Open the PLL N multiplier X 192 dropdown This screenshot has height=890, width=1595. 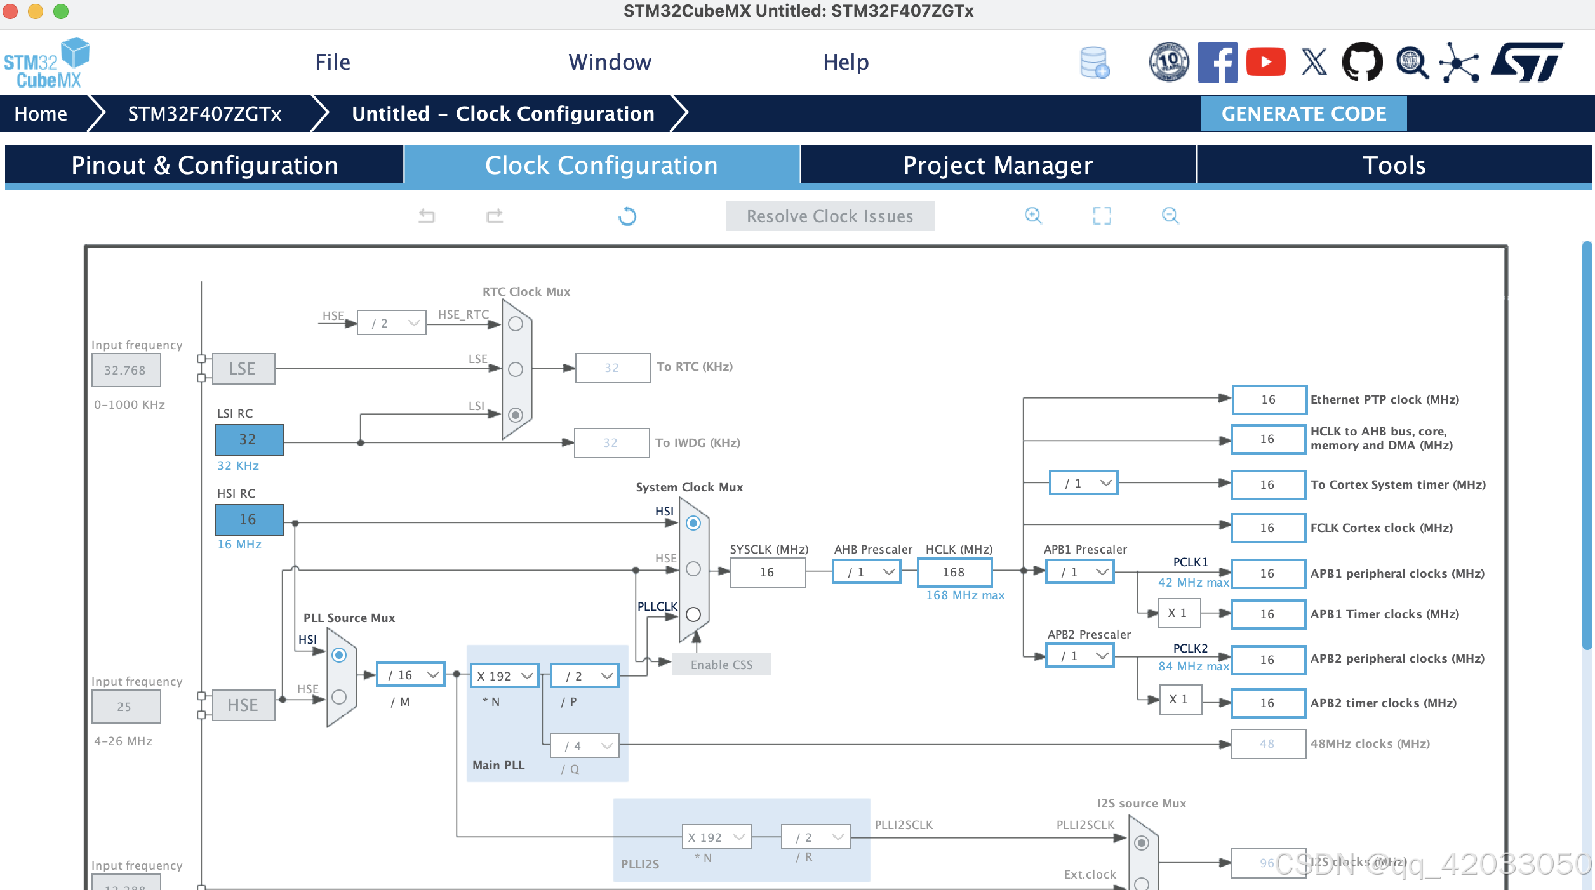point(505,676)
